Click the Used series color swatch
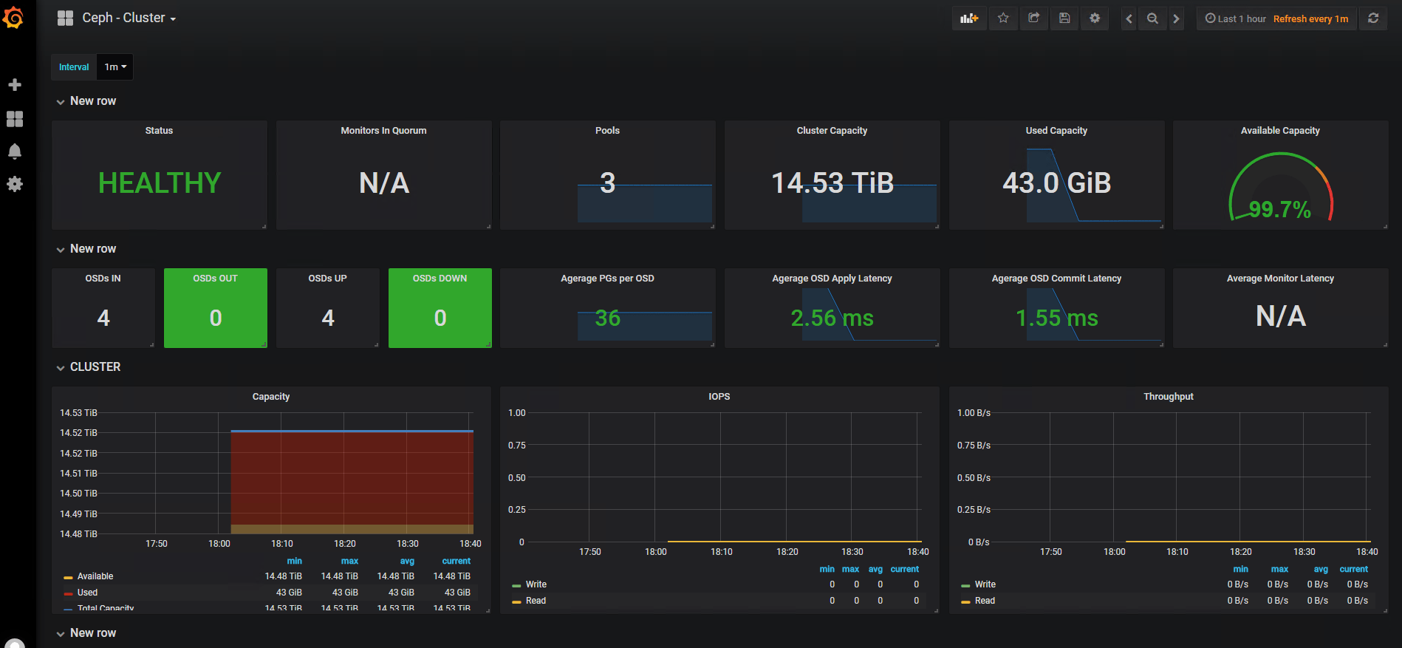 pos(68,593)
